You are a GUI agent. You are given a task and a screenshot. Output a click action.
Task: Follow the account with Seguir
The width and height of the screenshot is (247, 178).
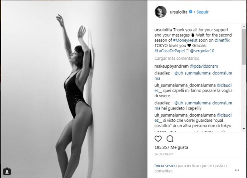coord(202,12)
